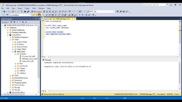Viewport: 182px width, 102px height.
Task: Click the Copy icon in toolbar
Action: click(63, 12)
